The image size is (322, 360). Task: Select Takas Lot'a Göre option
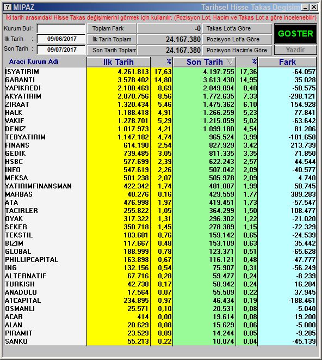point(237,28)
